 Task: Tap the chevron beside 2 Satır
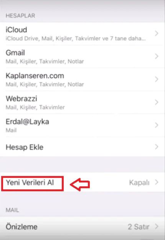pos(157,226)
